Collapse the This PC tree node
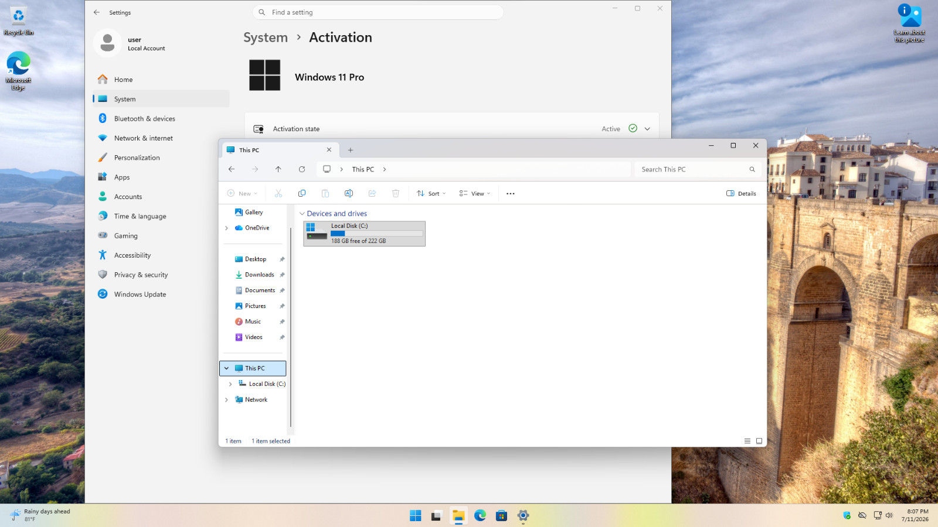This screenshot has height=527, width=938. [226, 368]
